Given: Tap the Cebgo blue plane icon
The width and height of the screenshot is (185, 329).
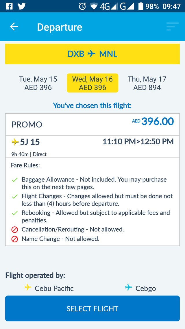Looking at the screenshot, I should point(129,287).
